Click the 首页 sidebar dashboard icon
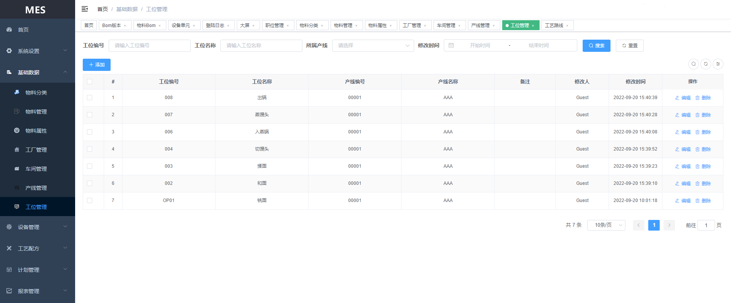The height and width of the screenshot is (303, 731). click(x=9, y=29)
